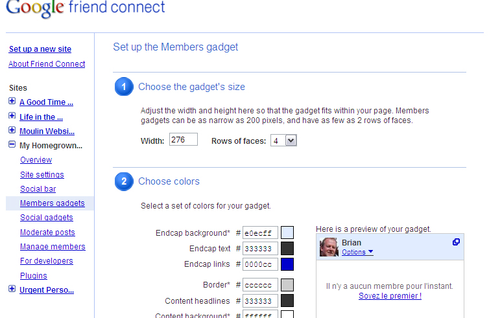Select My Homegrown site label
This screenshot has height=318, width=489.
(x=51, y=146)
